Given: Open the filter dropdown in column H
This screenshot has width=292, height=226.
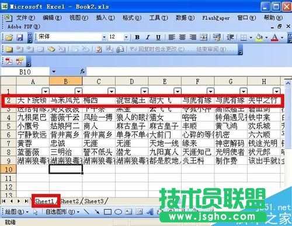Looking at the screenshot, I should pyautogui.click(x=276, y=91).
